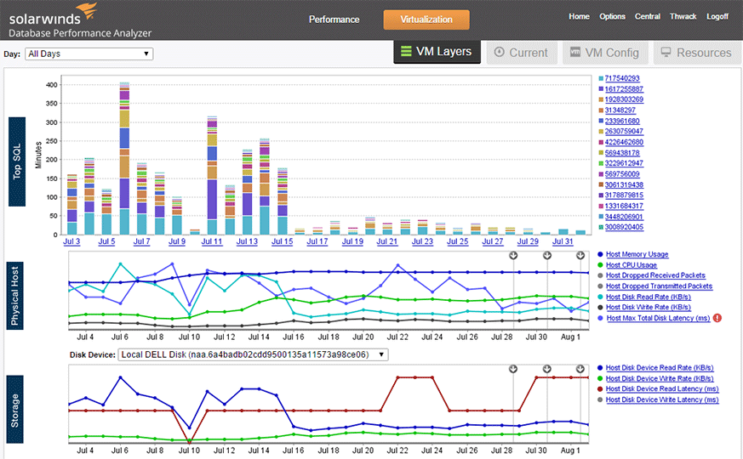743x459 pixels.
Task: Click the color swatch beside SQL 1617255887
Action: [x=601, y=89]
